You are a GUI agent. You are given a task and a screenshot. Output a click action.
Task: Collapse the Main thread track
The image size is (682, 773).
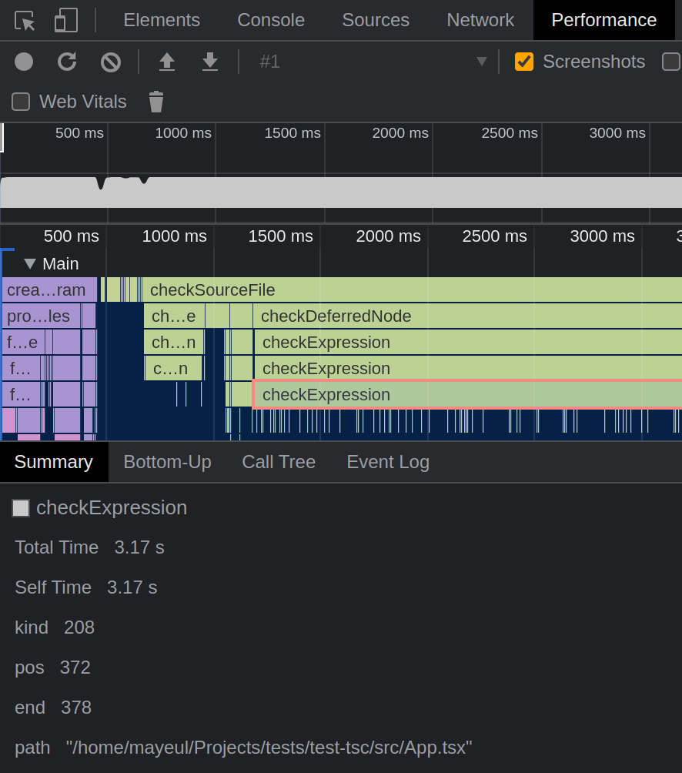(x=30, y=263)
